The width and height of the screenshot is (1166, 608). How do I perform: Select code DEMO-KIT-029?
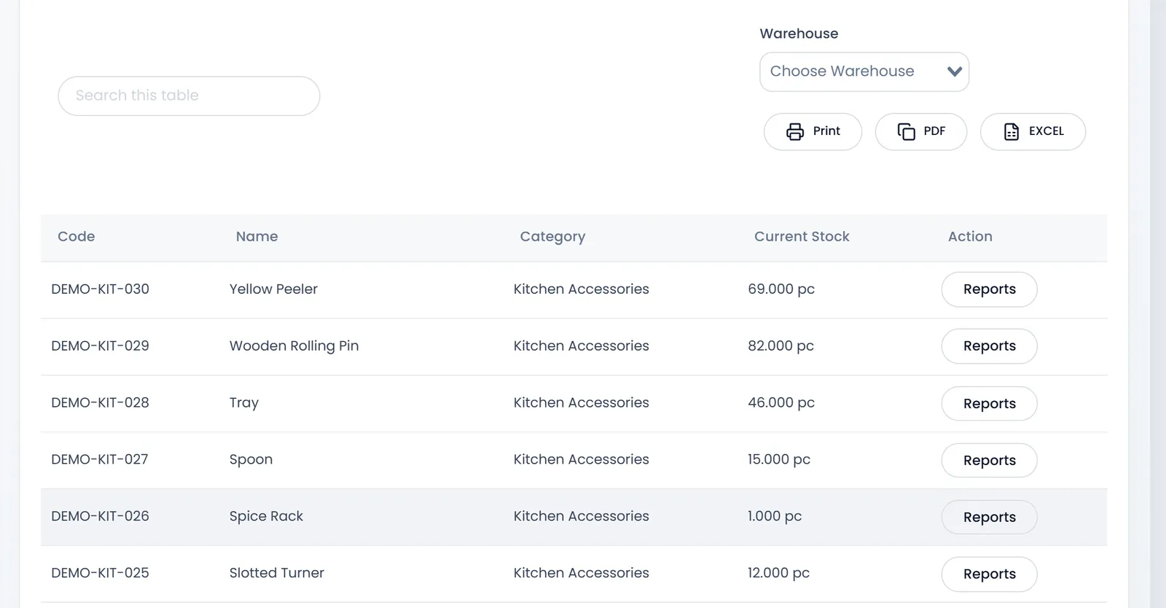(100, 346)
